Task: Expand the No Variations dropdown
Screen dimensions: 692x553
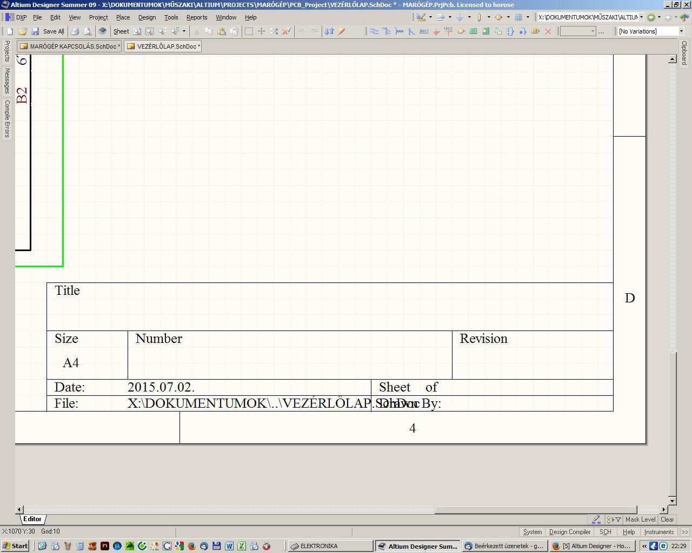Action: pyautogui.click(x=681, y=31)
